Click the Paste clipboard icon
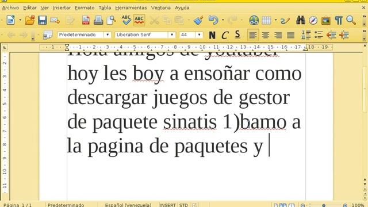Image resolution: width=368 pixels, height=207 pixels. (x=179, y=21)
